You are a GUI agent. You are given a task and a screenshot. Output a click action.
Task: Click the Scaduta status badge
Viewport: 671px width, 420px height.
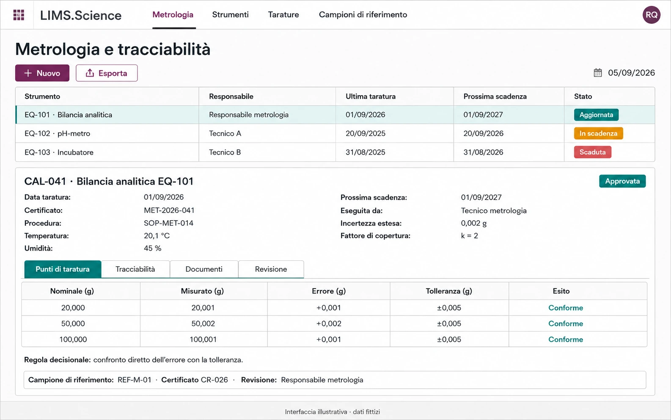coord(592,152)
